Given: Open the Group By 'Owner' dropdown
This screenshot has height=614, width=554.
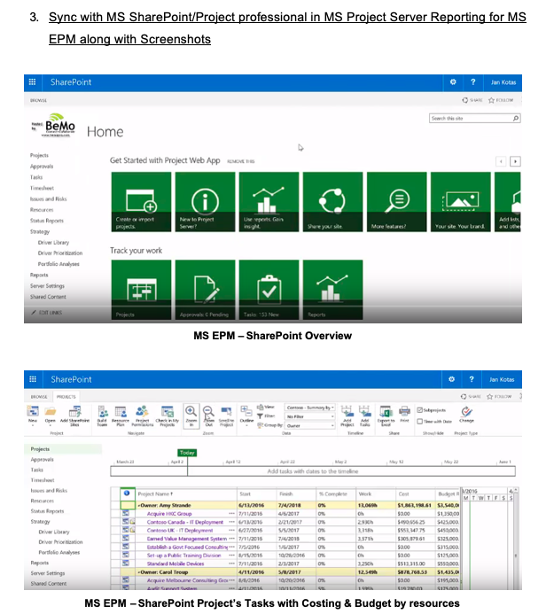Looking at the screenshot, I should [x=310, y=425].
